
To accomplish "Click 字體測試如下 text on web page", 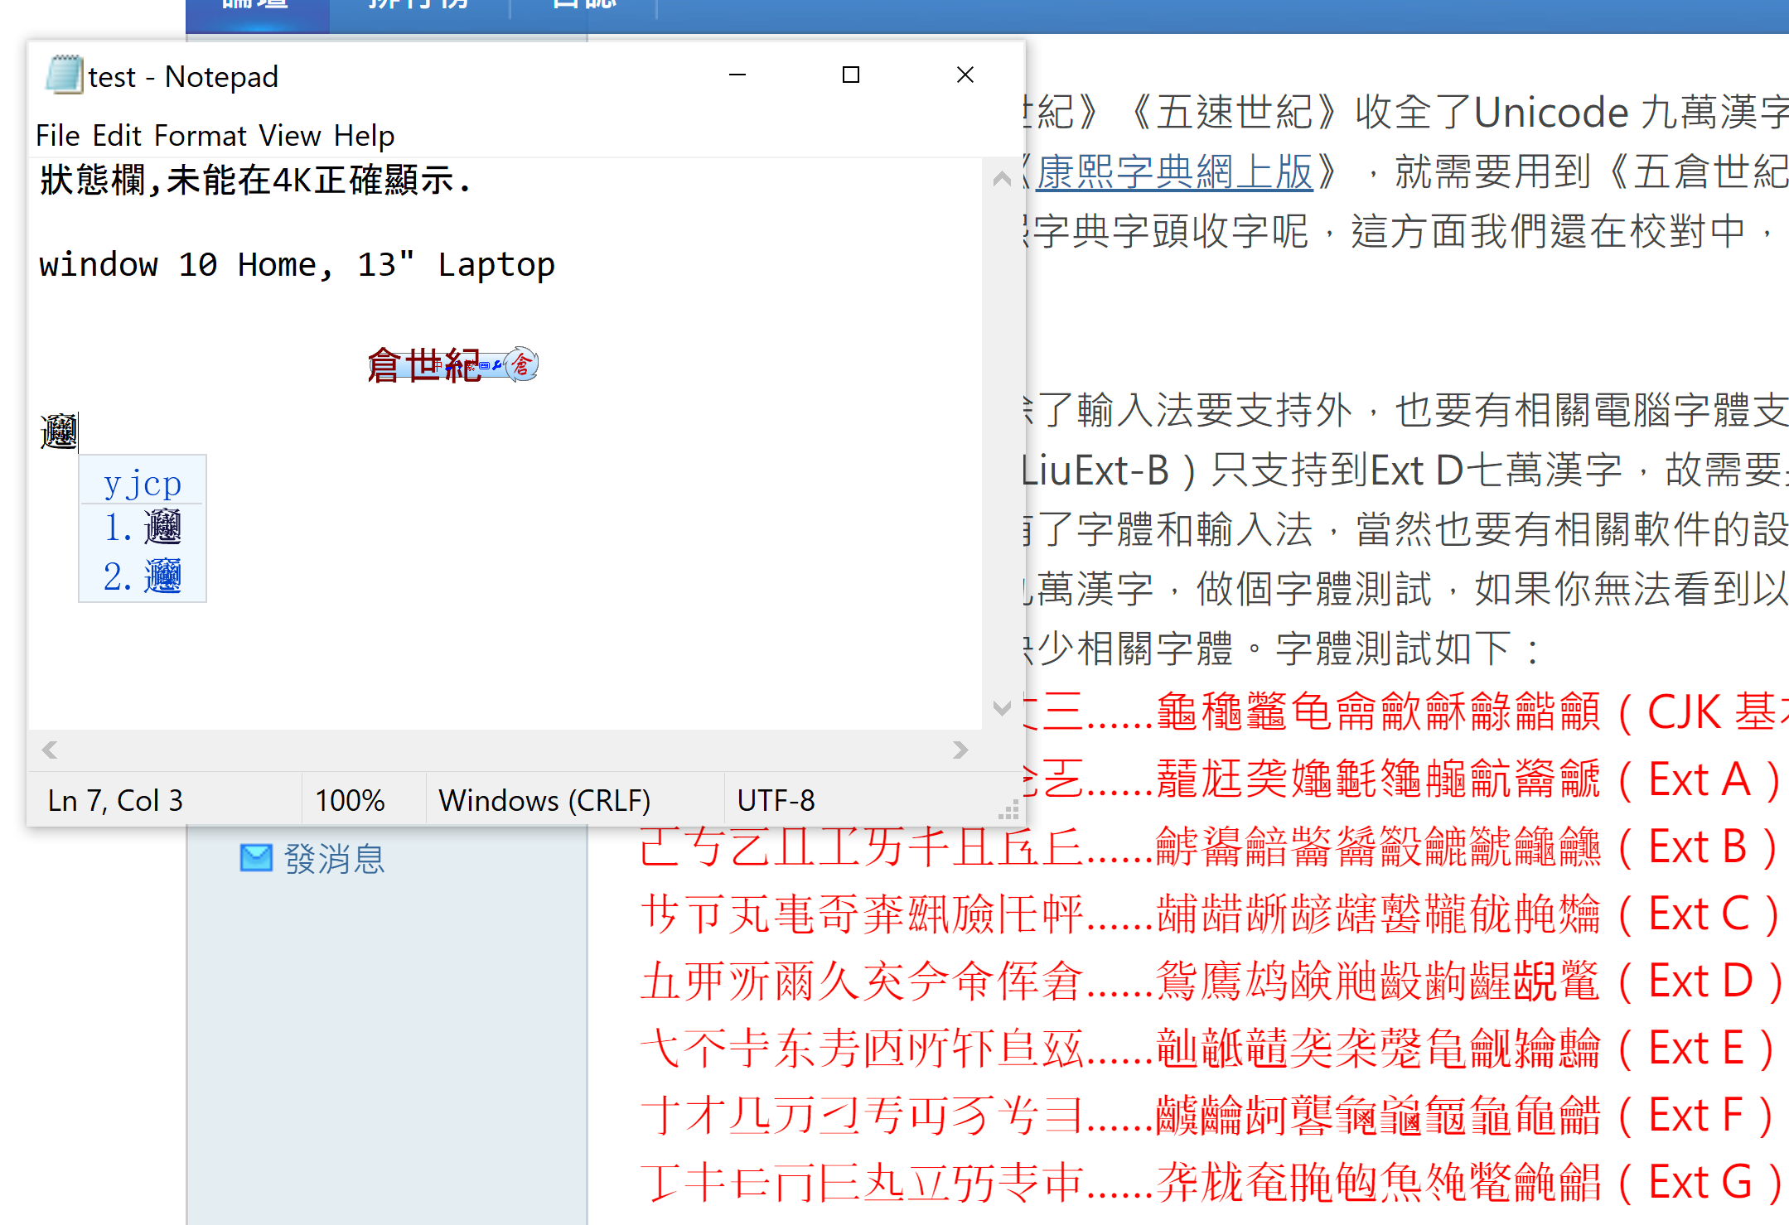I will click(x=1394, y=648).
